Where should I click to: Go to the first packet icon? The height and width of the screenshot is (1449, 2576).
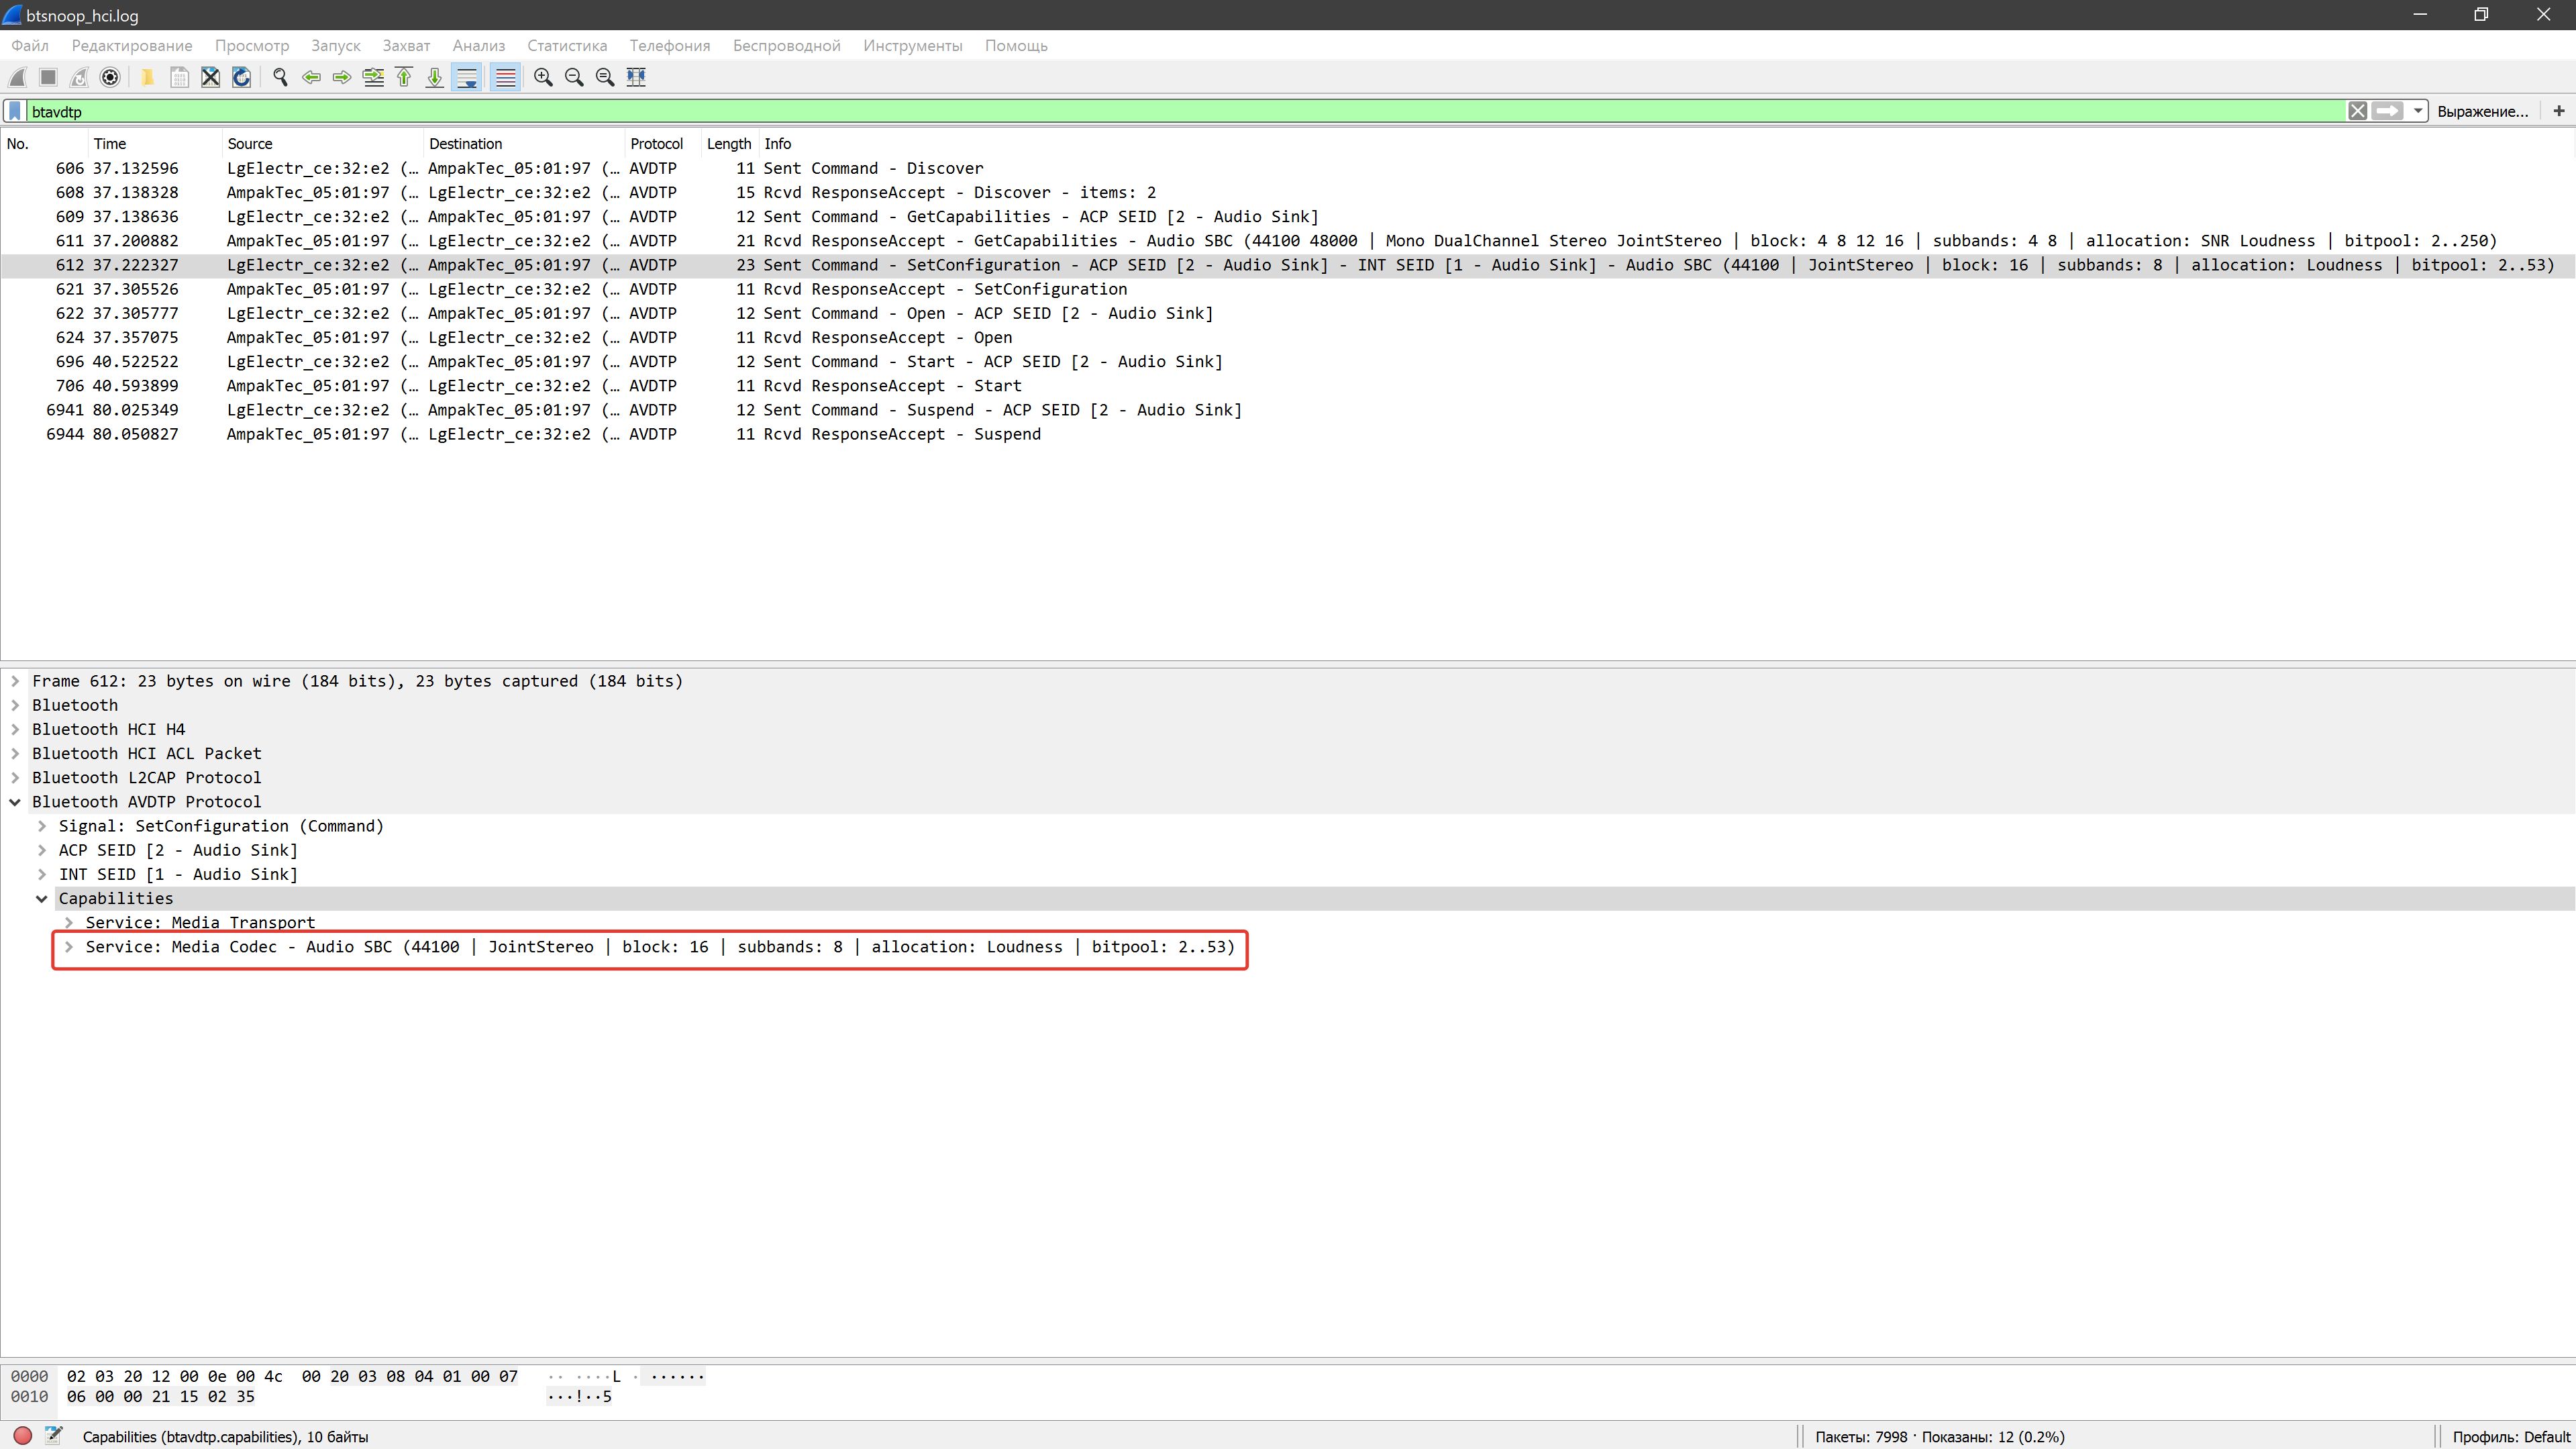404,77
